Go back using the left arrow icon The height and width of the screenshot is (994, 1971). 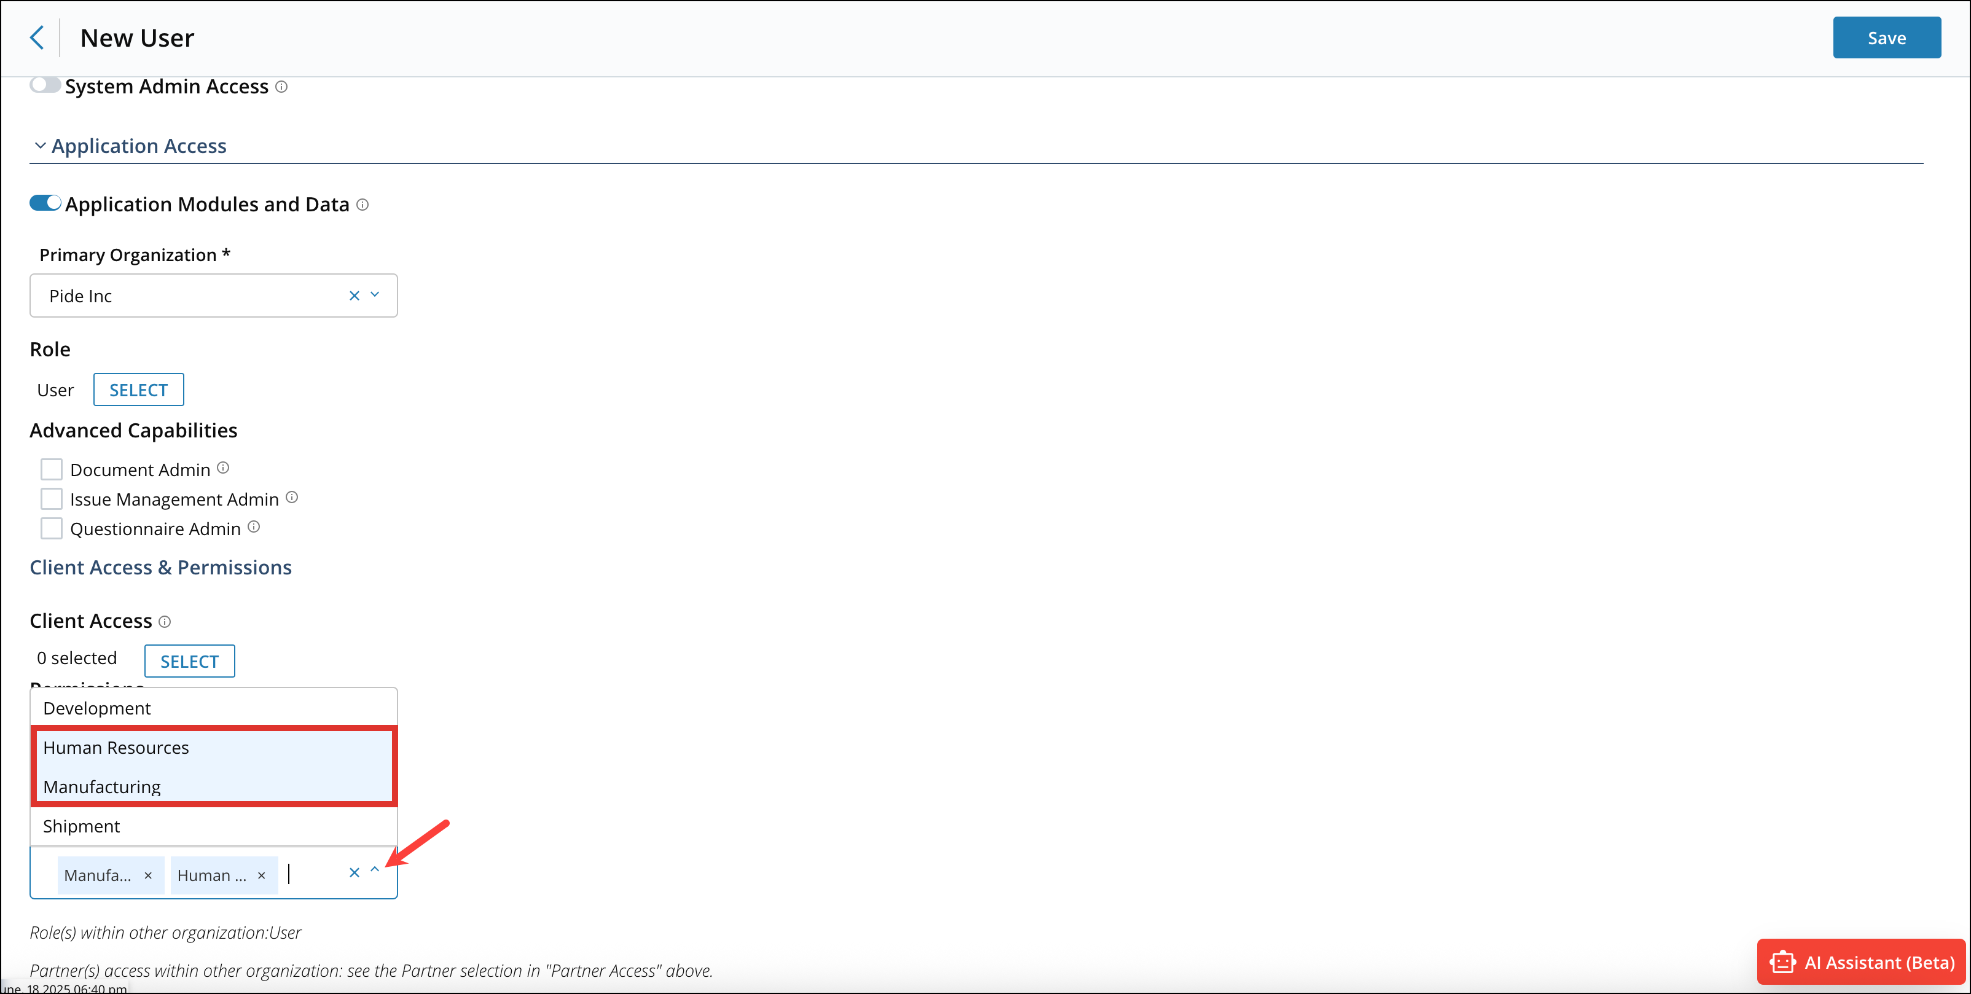(x=36, y=37)
